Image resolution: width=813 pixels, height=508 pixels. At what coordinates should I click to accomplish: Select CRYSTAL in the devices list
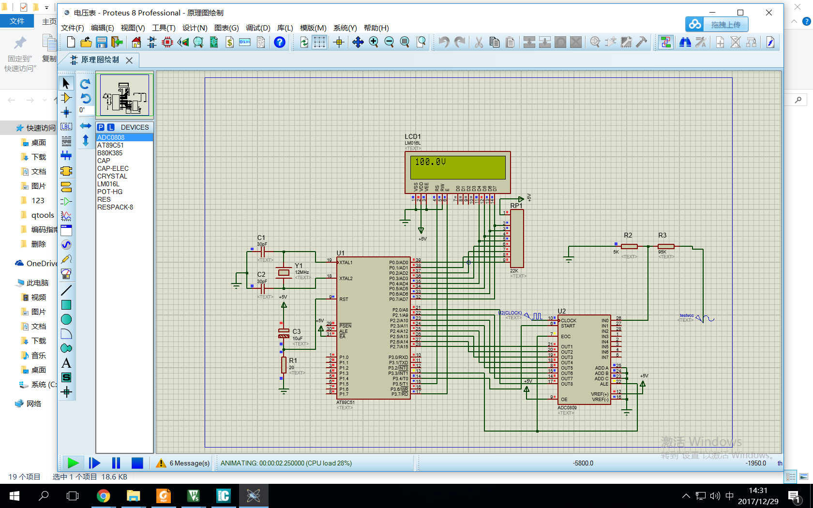124,176
